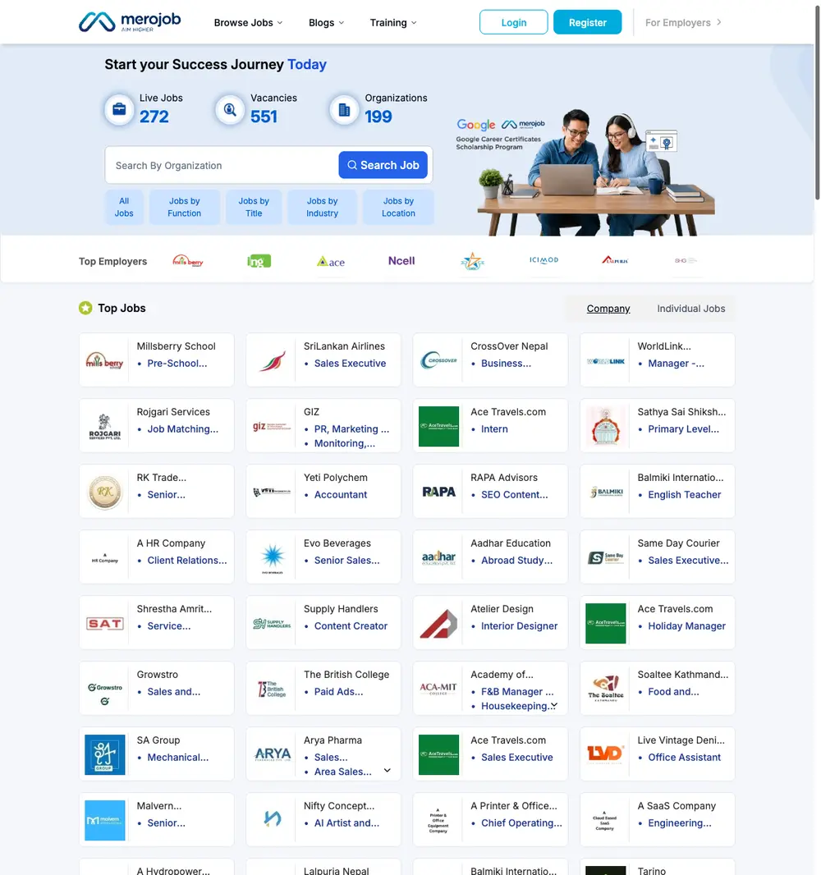The image size is (821, 875).
Task: Open Ncell logo in Top Employers
Action: coord(401,260)
